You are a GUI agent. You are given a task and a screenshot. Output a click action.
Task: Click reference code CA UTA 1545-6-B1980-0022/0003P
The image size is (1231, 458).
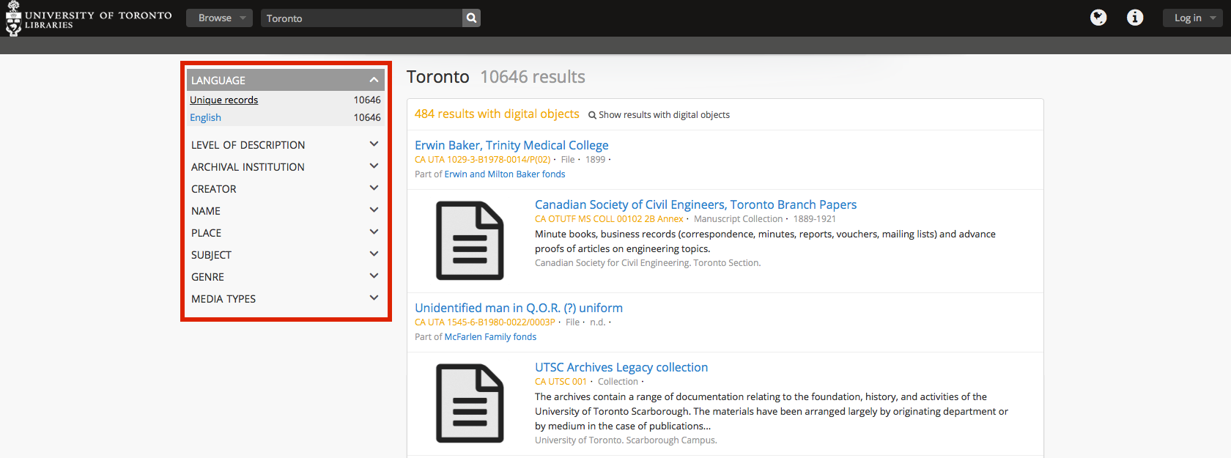coord(485,322)
